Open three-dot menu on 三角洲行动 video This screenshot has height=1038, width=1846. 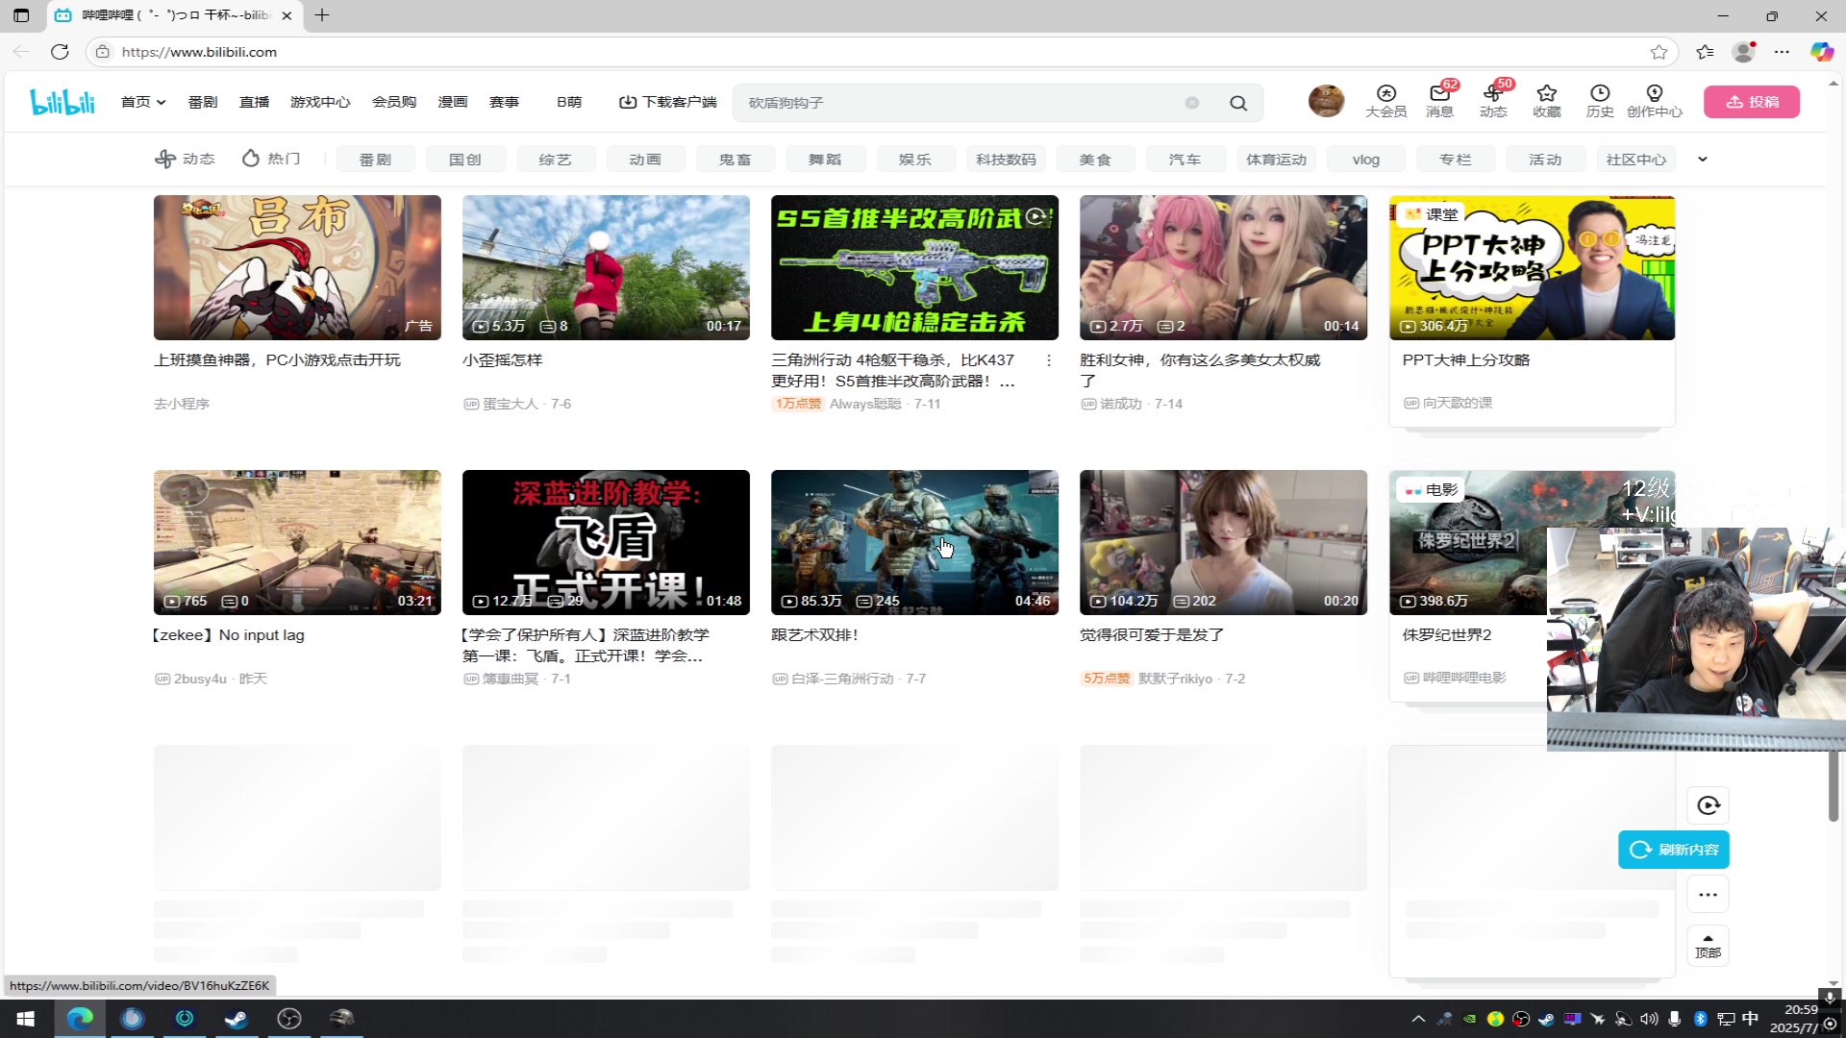[x=1049, y=360]
